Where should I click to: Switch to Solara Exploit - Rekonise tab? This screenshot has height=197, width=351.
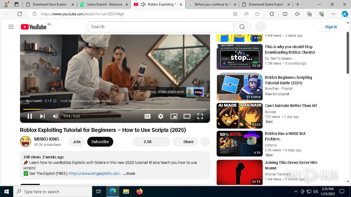pyautogui.click(x=104, y=4)
